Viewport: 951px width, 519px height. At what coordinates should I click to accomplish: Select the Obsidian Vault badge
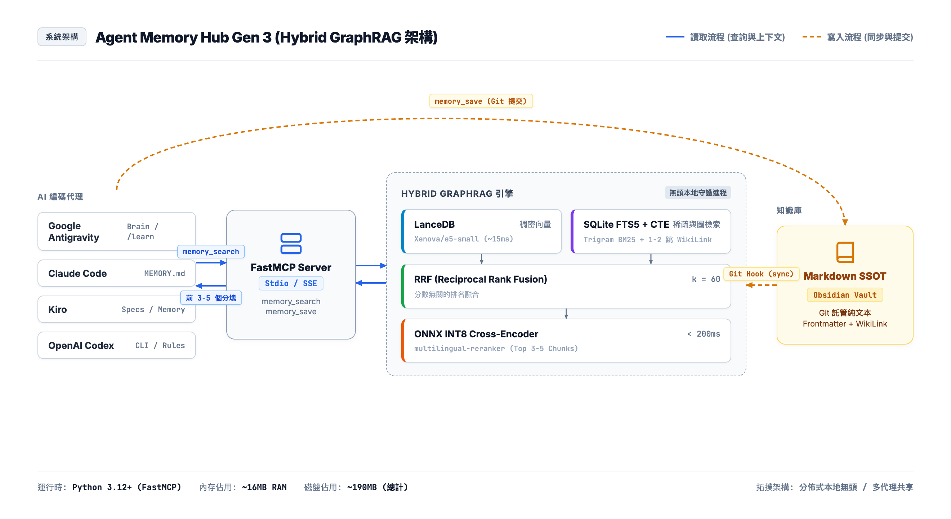tap(845, 295)
